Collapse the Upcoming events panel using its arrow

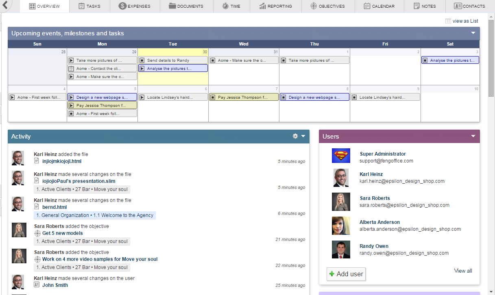(x=473, y=33)
